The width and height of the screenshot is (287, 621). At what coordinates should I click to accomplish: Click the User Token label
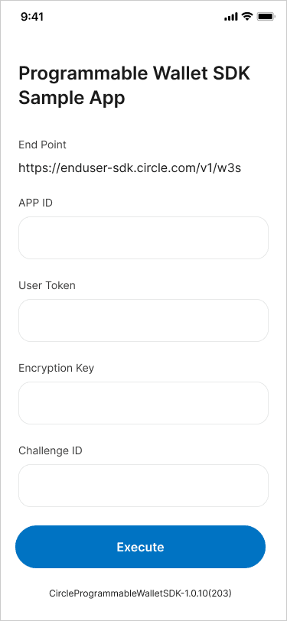(x=47, y=285)
